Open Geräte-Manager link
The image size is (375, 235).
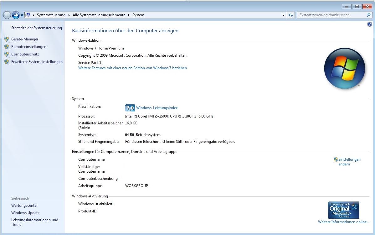[x=25, y=39]
